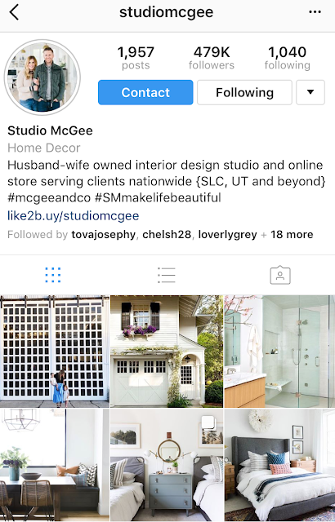Open the #SMmakelifebeautiful hashtag
Image resolution: width=335 pixels, height=522 pixels.
[x=158, y=197]
